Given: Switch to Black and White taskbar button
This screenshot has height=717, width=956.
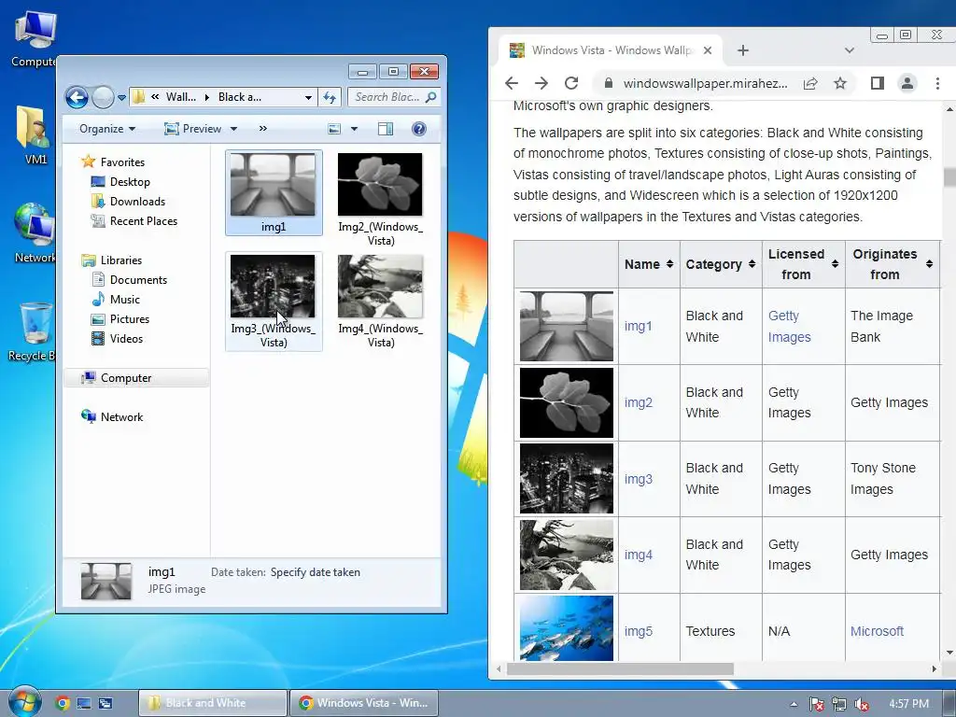Looking at the screenshot, I should point(212,703).
